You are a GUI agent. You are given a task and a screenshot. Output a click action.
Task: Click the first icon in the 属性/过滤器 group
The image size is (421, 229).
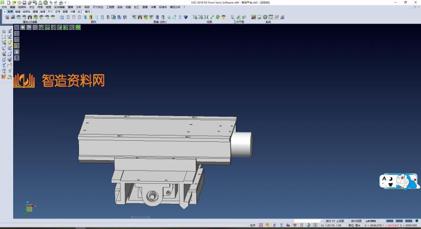(x=7, y=17)
